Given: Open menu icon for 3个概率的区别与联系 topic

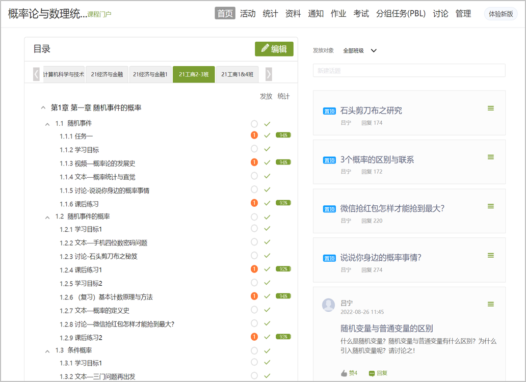Looking at the screenshot, I should tap(491, 157).
